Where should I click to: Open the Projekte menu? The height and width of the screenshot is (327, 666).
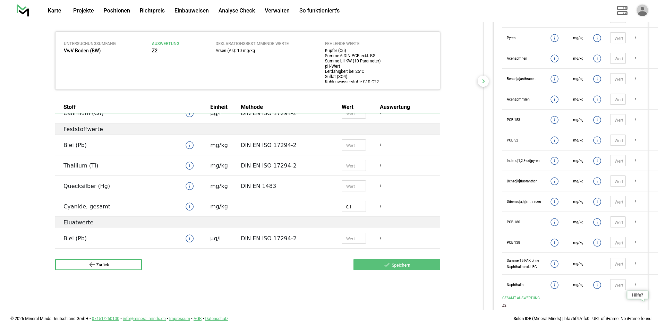coord(83,10)
